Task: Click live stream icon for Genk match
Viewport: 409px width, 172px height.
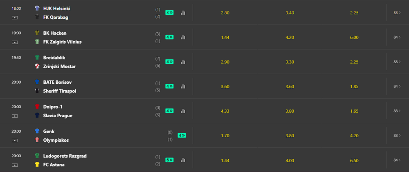Action: 15,141
